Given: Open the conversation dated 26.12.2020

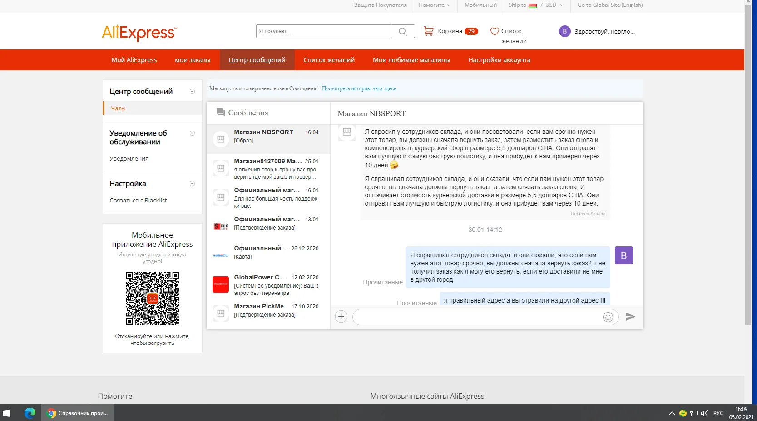Looking at the screenshot, I should (x=268, y=255).
